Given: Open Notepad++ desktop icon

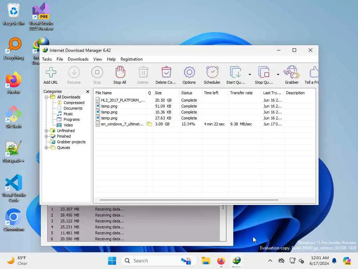Looking at the screenshot, I should (x=14, y=152).
